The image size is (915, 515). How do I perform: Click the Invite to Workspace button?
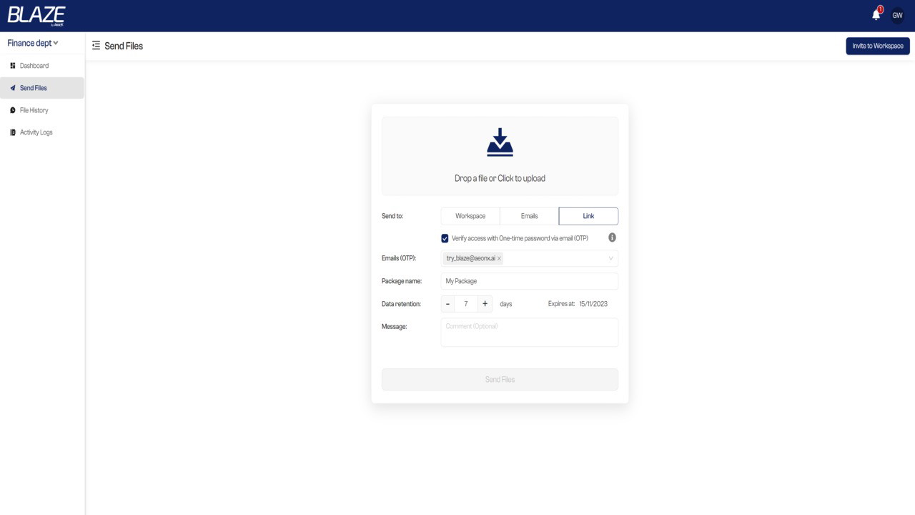[877, 46]
